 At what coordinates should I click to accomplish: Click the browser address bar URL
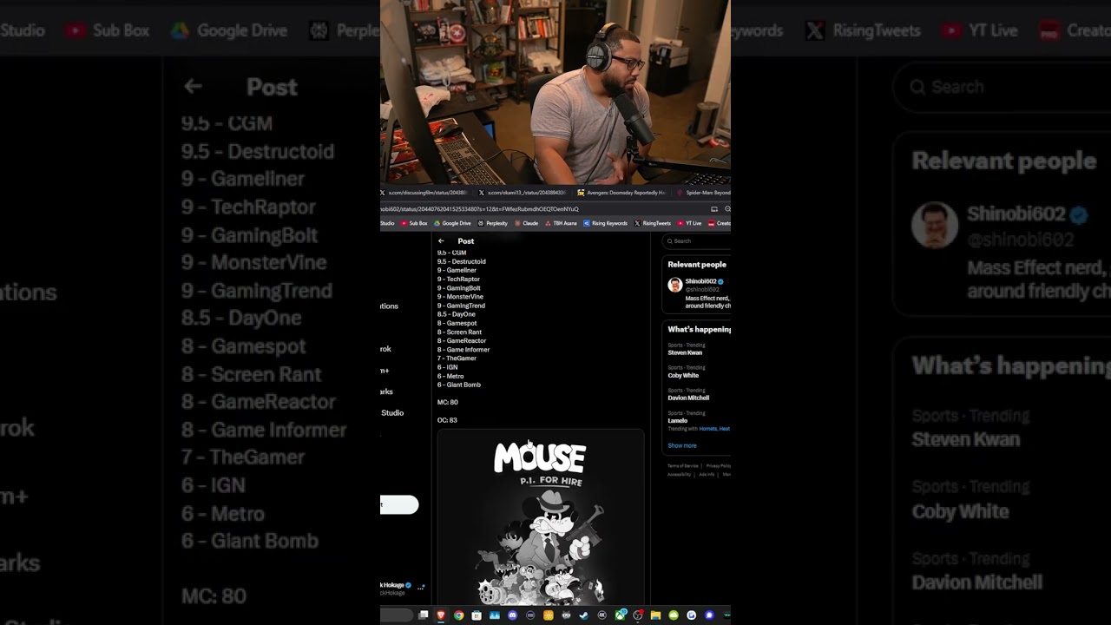click(479, 209)
